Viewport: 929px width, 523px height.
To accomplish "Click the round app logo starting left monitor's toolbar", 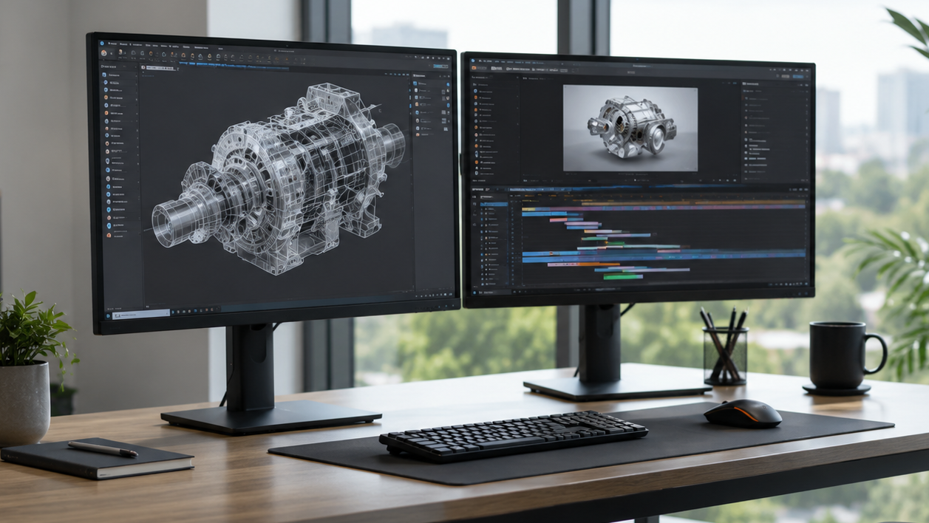I will tap(103, 53).
